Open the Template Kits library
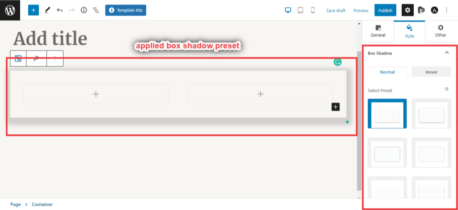 click(126, 10)
